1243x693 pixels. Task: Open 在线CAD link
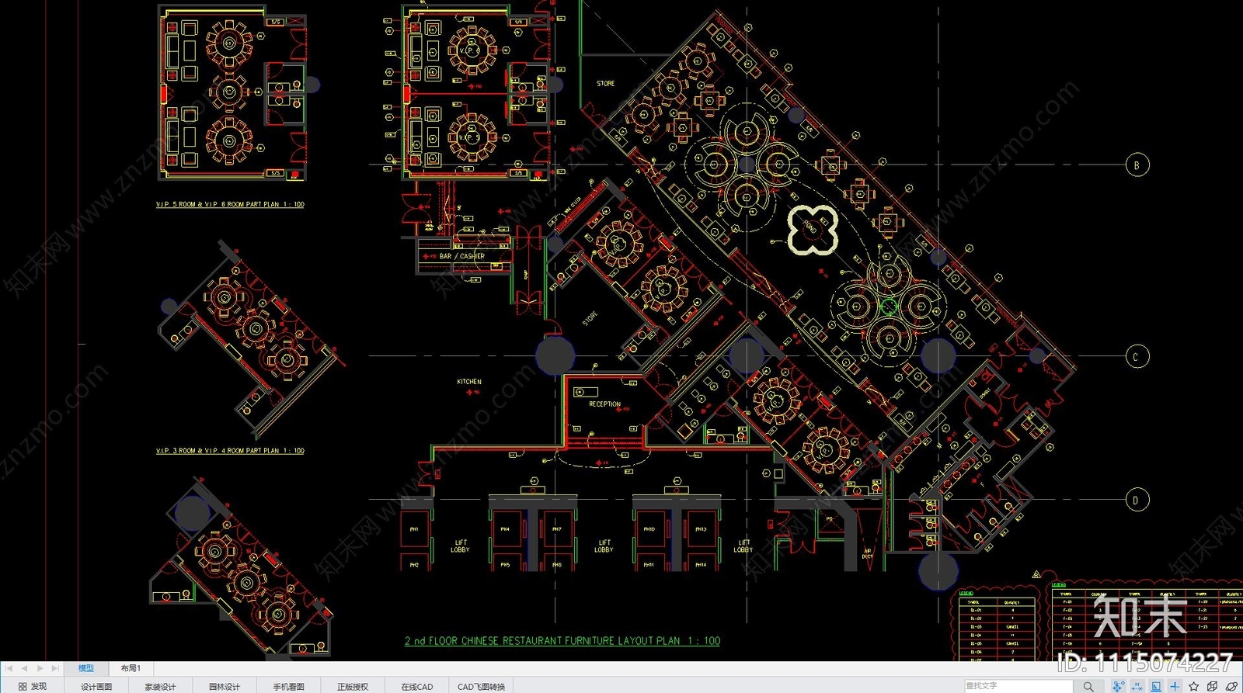point(417,687)
